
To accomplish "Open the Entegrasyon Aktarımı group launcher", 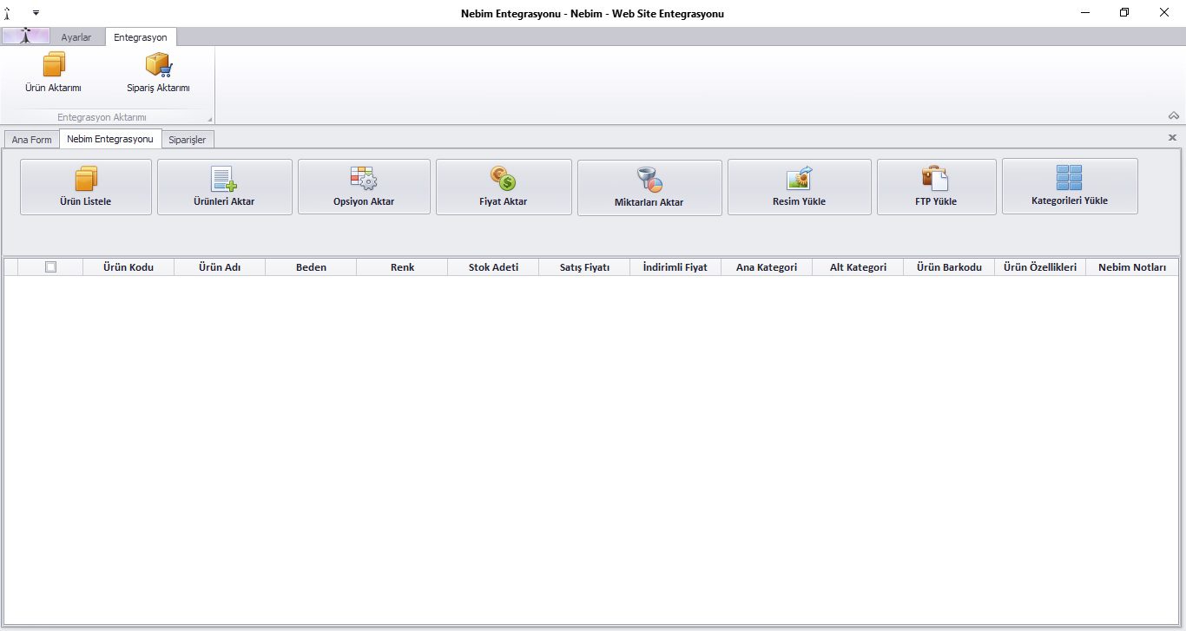I will click(208, 119).
